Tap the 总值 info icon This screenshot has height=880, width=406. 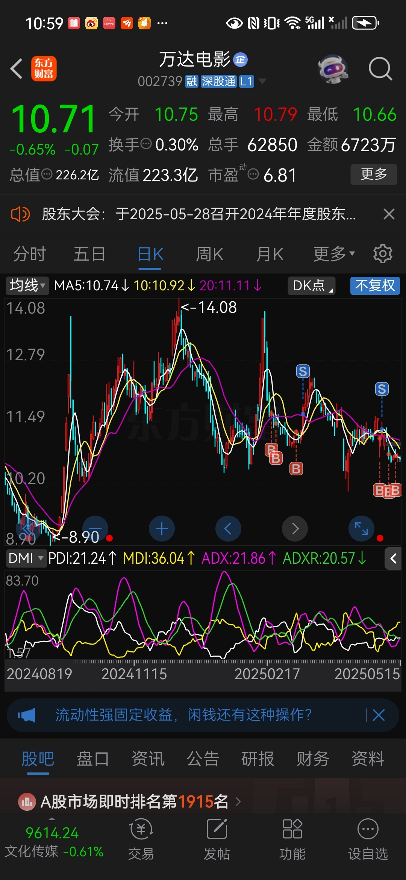click(x=47, y=174)
